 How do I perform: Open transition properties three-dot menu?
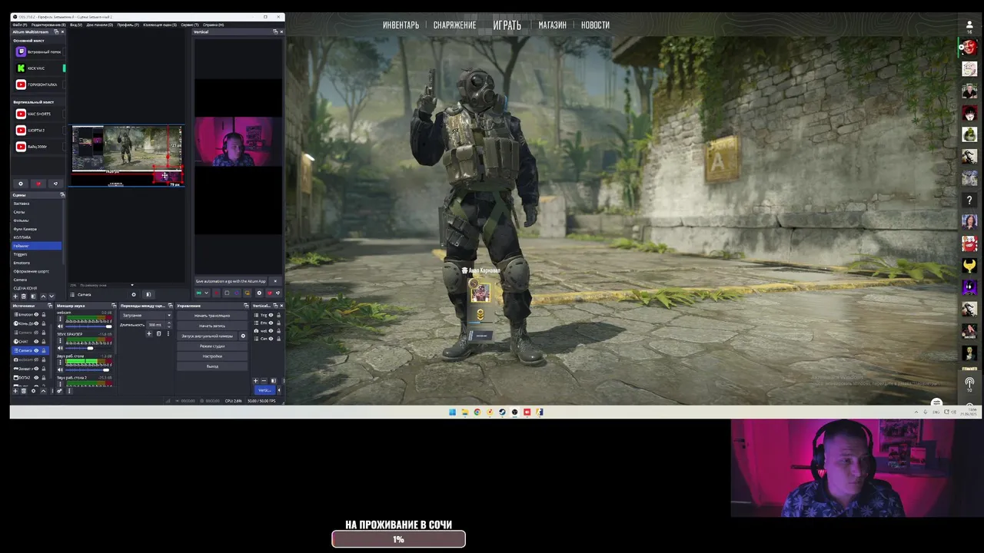[168, 333]
